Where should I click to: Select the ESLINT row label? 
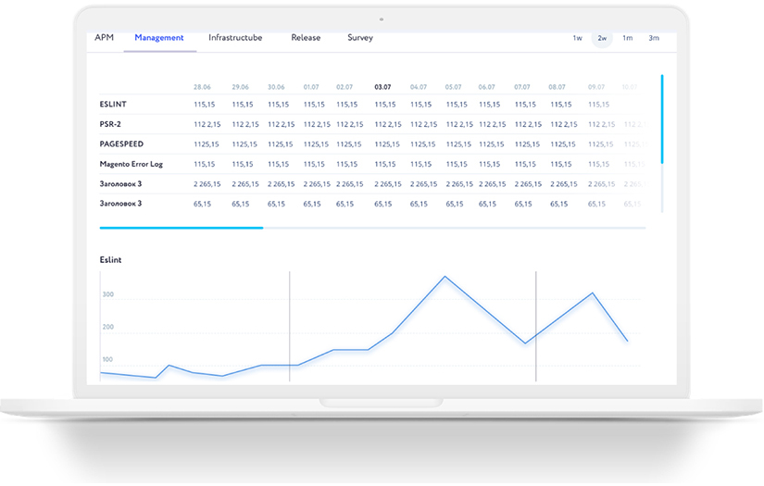(x=113, y=105)
